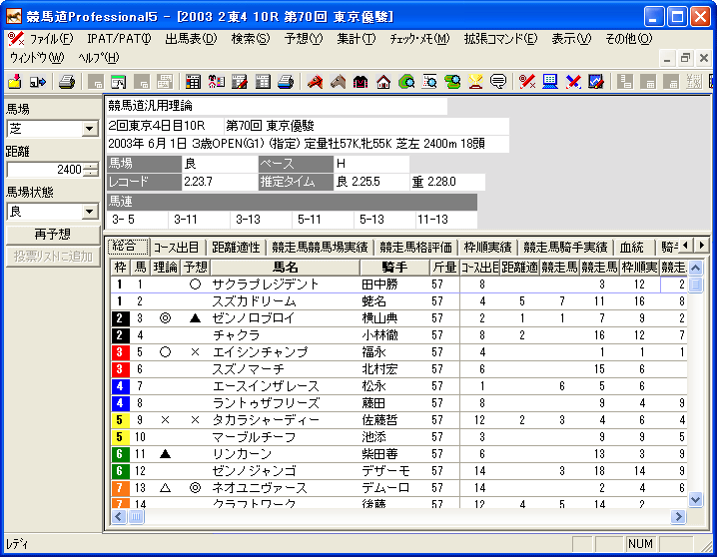Click the horse table toolbar icon

pos(216,82)
